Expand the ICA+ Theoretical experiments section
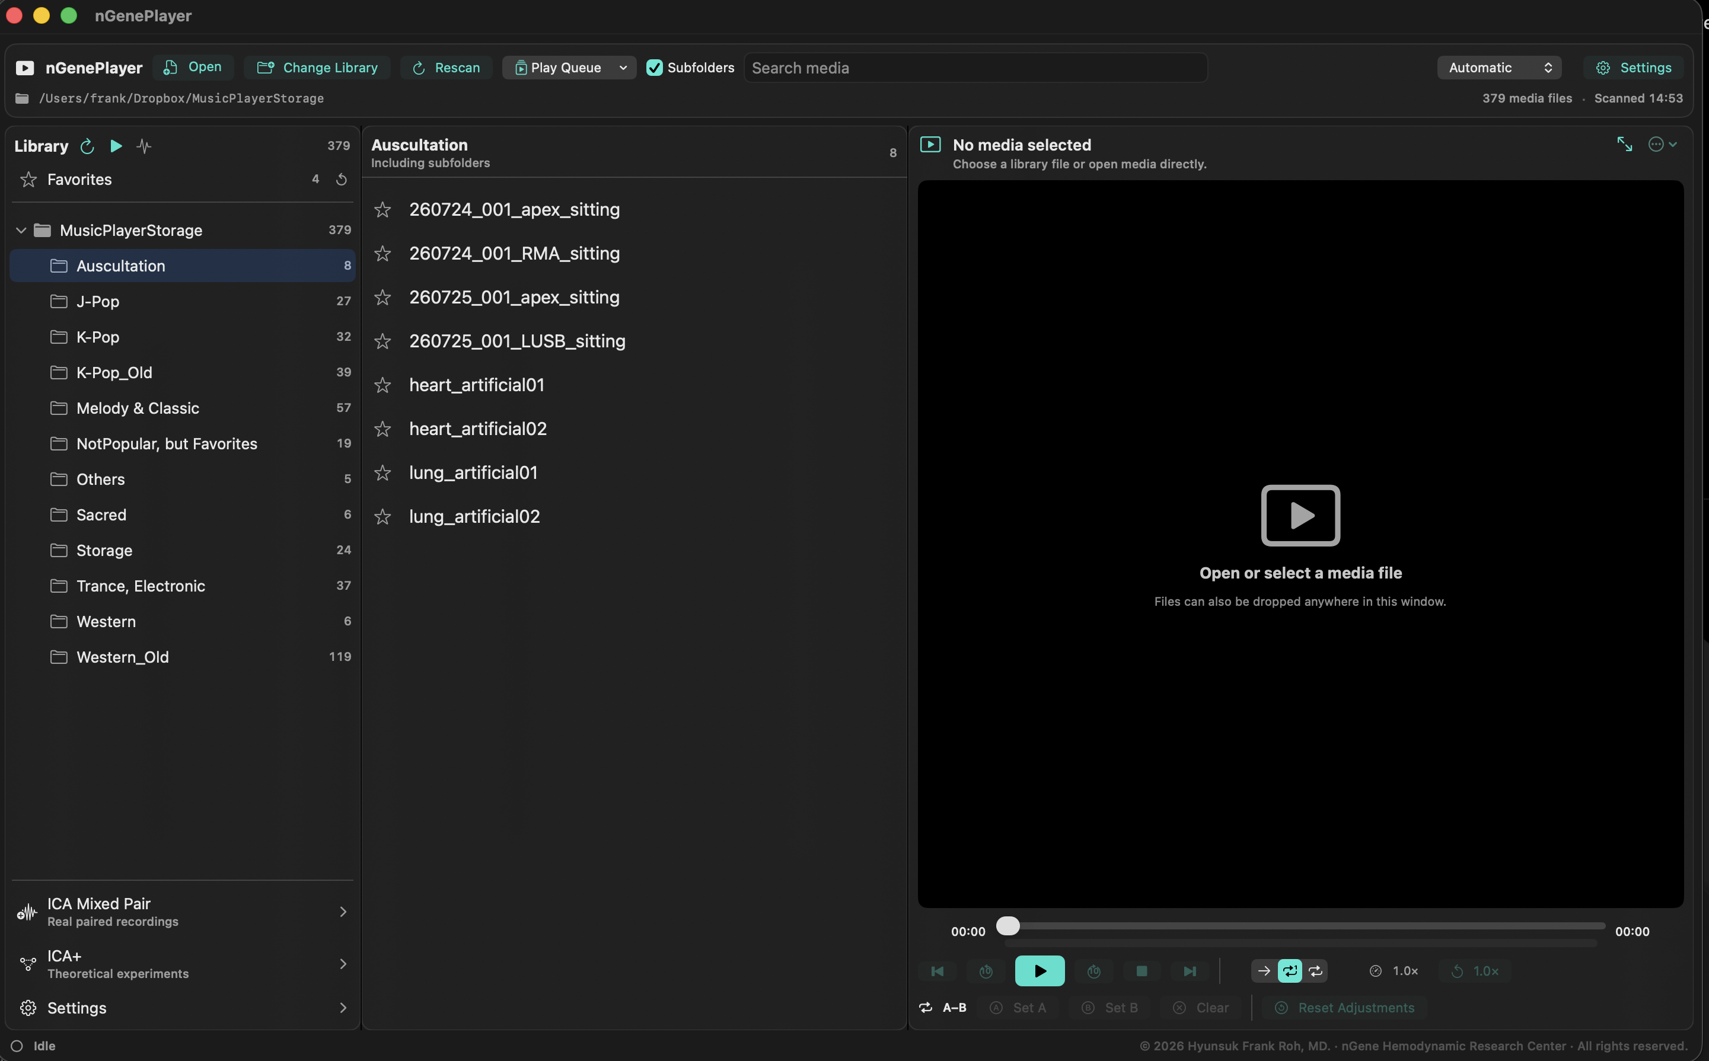1709x1061 pixels. click(183, 964)
